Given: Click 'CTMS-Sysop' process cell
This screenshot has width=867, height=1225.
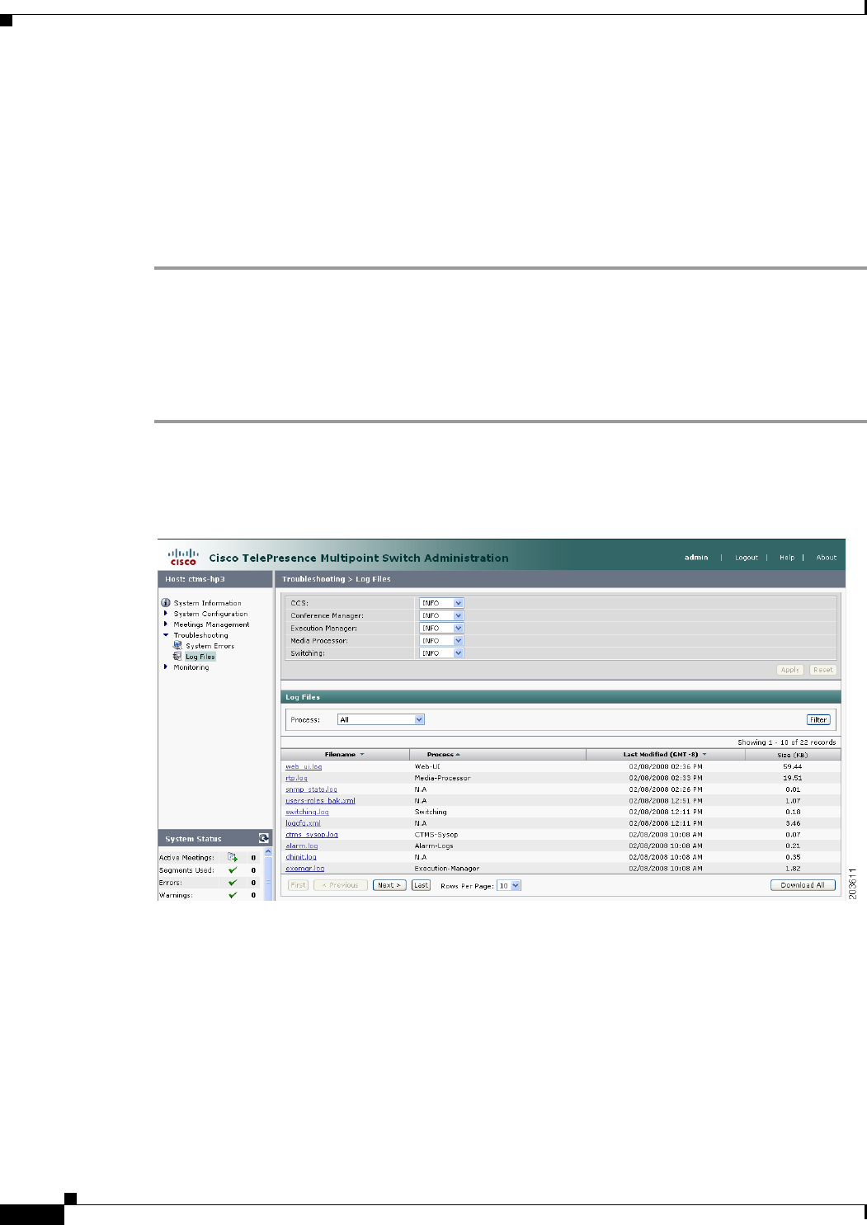Looking at the screenshot, I should pos(436,835).
